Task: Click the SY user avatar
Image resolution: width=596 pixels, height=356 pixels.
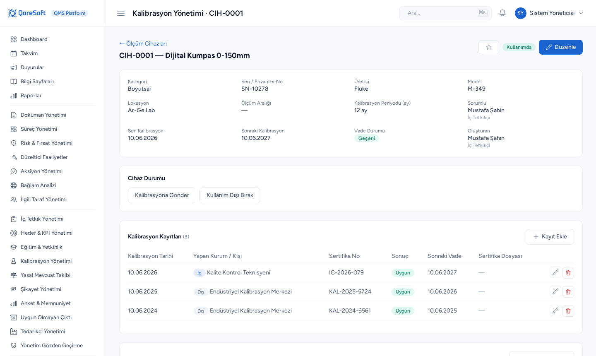Action: [521, 13]
